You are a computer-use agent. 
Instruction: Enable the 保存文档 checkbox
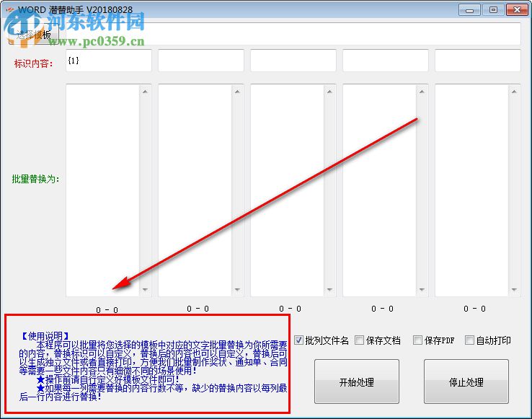pos(359,340)
